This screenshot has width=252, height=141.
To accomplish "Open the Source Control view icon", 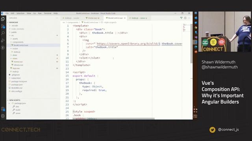I will click(3, 26).
